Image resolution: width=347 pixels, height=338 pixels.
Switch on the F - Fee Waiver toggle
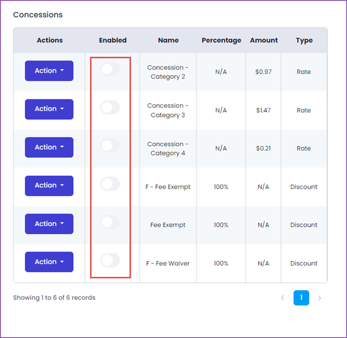coord(110,260)
